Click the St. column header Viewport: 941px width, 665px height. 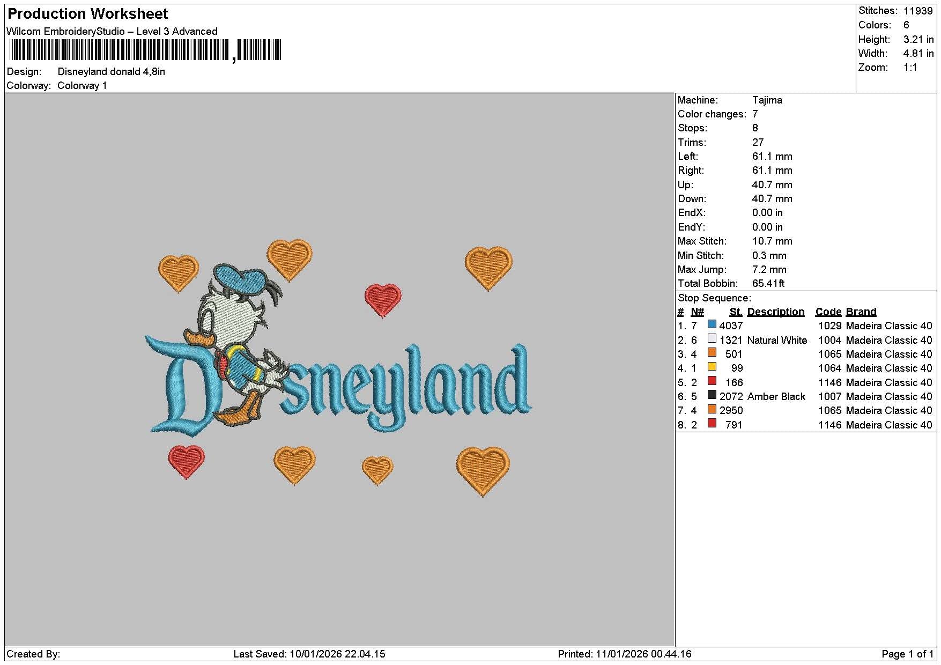[736, 312]
